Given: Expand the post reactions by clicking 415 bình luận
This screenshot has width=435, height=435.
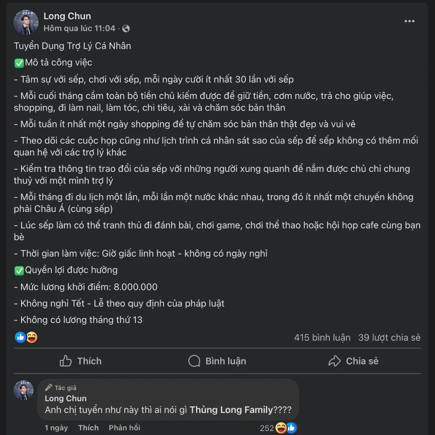Looking at the screenshot, I should coord(322,337).
